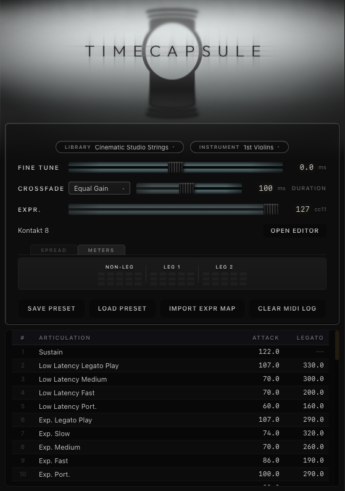Screen dimensions: 345x491
Task: Click the Attack column header
Action: [265, 338]
